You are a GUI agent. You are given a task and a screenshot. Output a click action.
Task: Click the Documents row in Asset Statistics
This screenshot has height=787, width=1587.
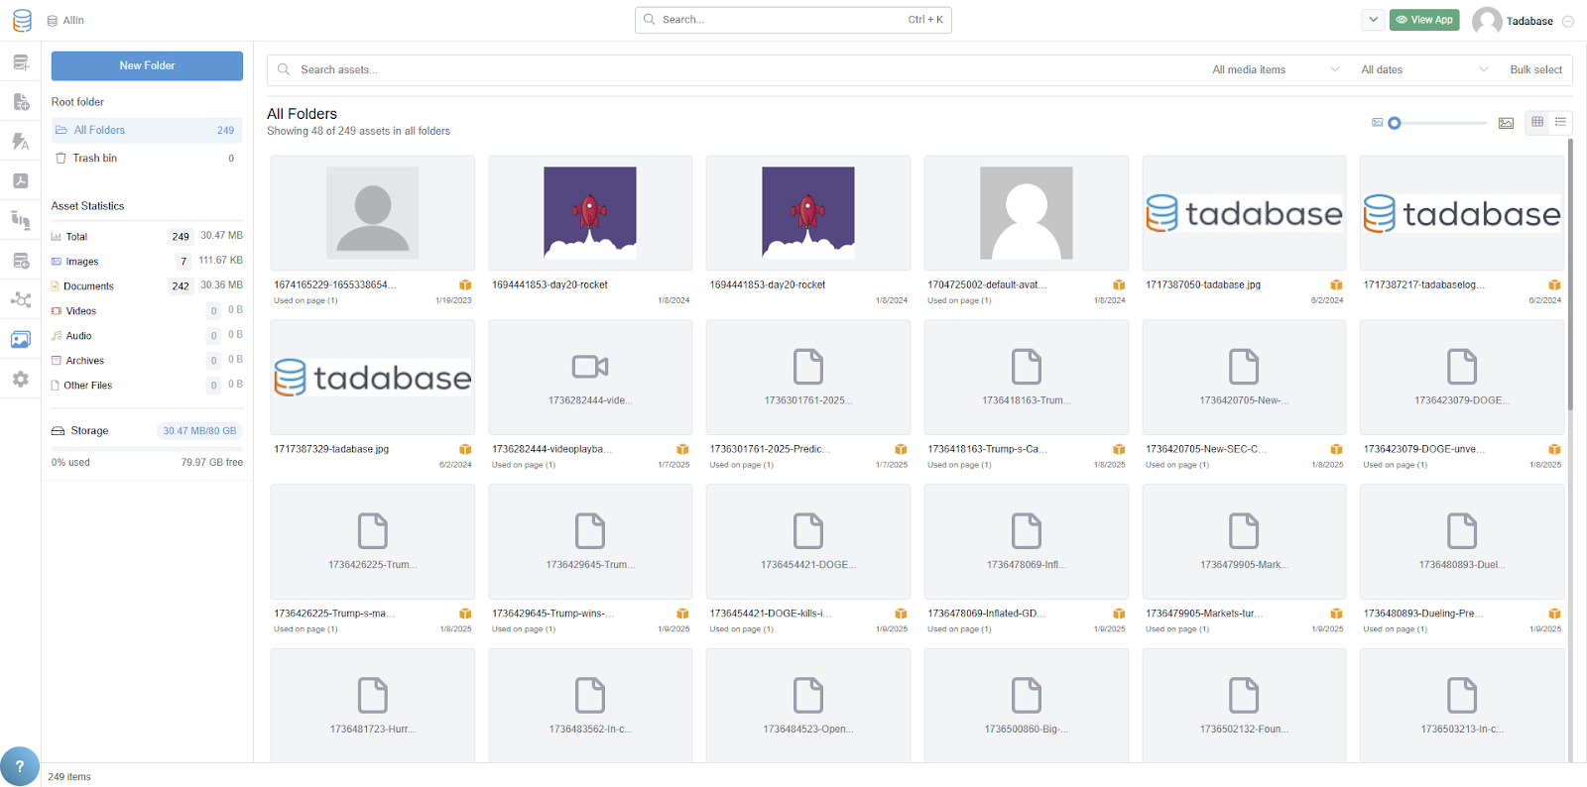(x=147, y=286)
